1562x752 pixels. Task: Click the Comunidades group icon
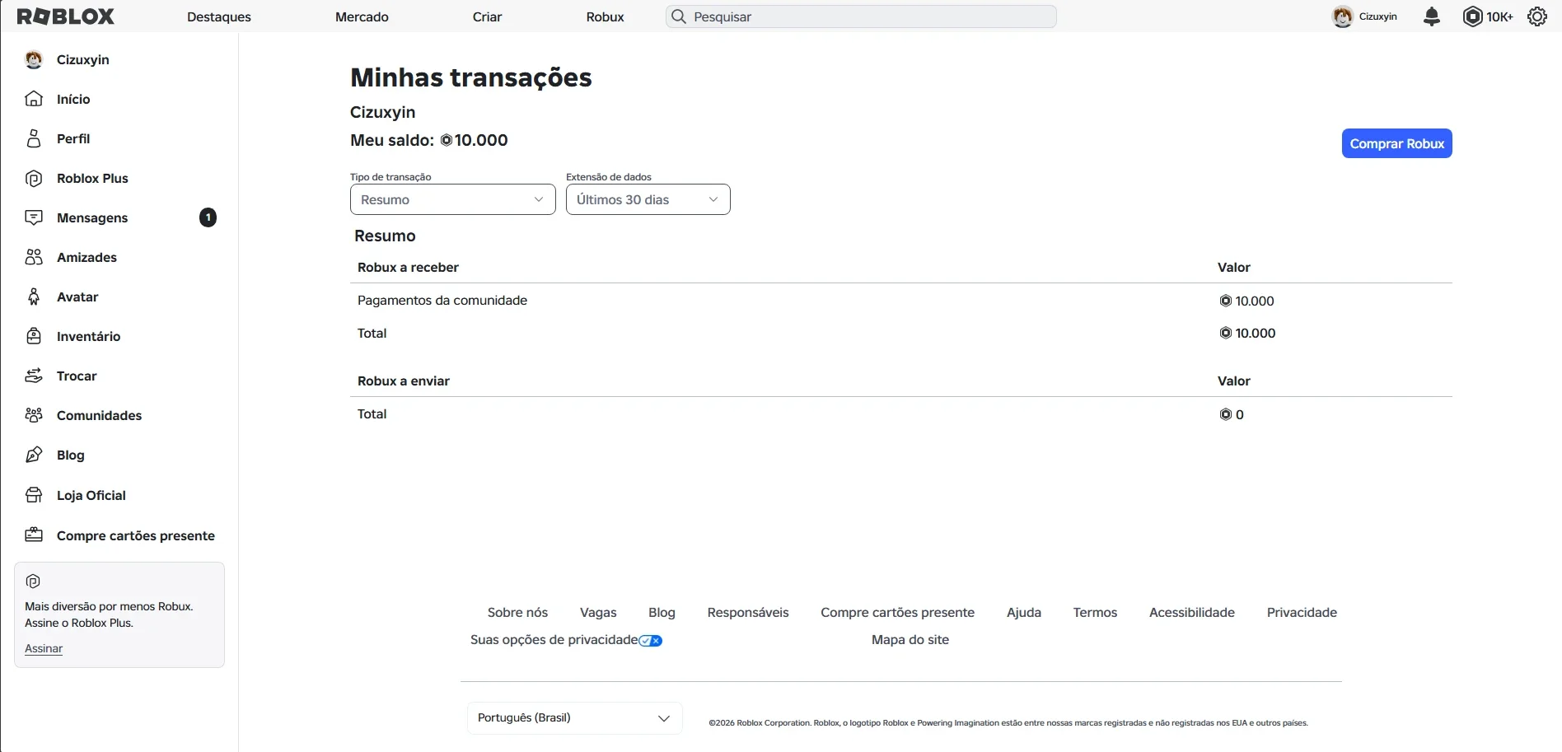34,415
